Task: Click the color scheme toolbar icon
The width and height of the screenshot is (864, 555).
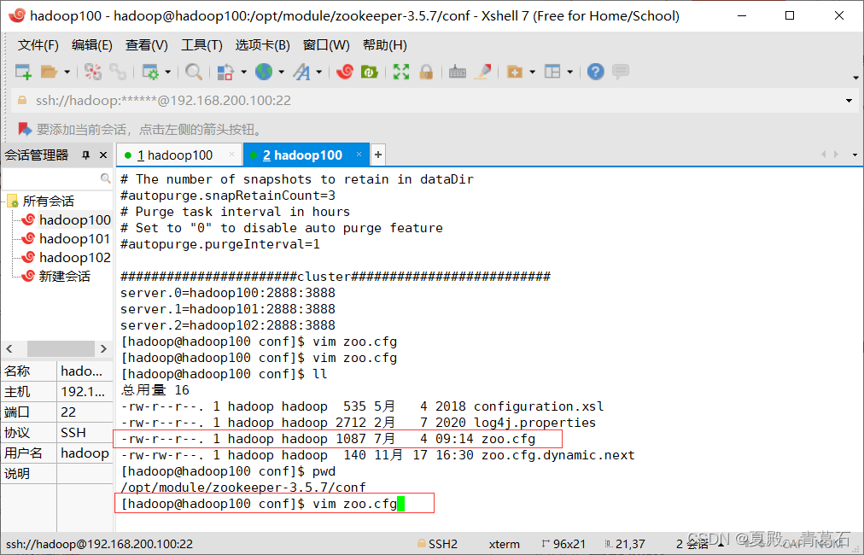Action: 225,72
